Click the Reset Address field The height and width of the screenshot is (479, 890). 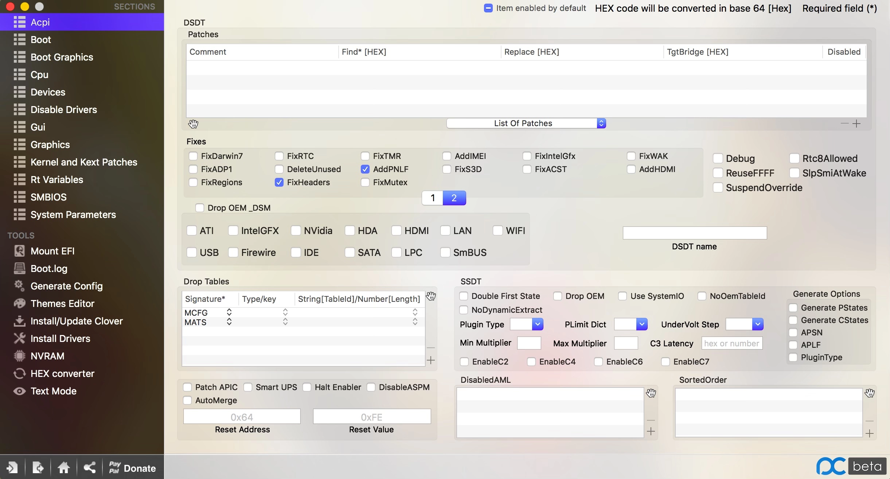(242, 416)
